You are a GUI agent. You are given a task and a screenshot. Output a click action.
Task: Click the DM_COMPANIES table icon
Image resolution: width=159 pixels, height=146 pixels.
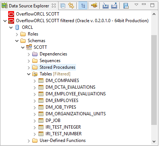click(x=41, y=81)
